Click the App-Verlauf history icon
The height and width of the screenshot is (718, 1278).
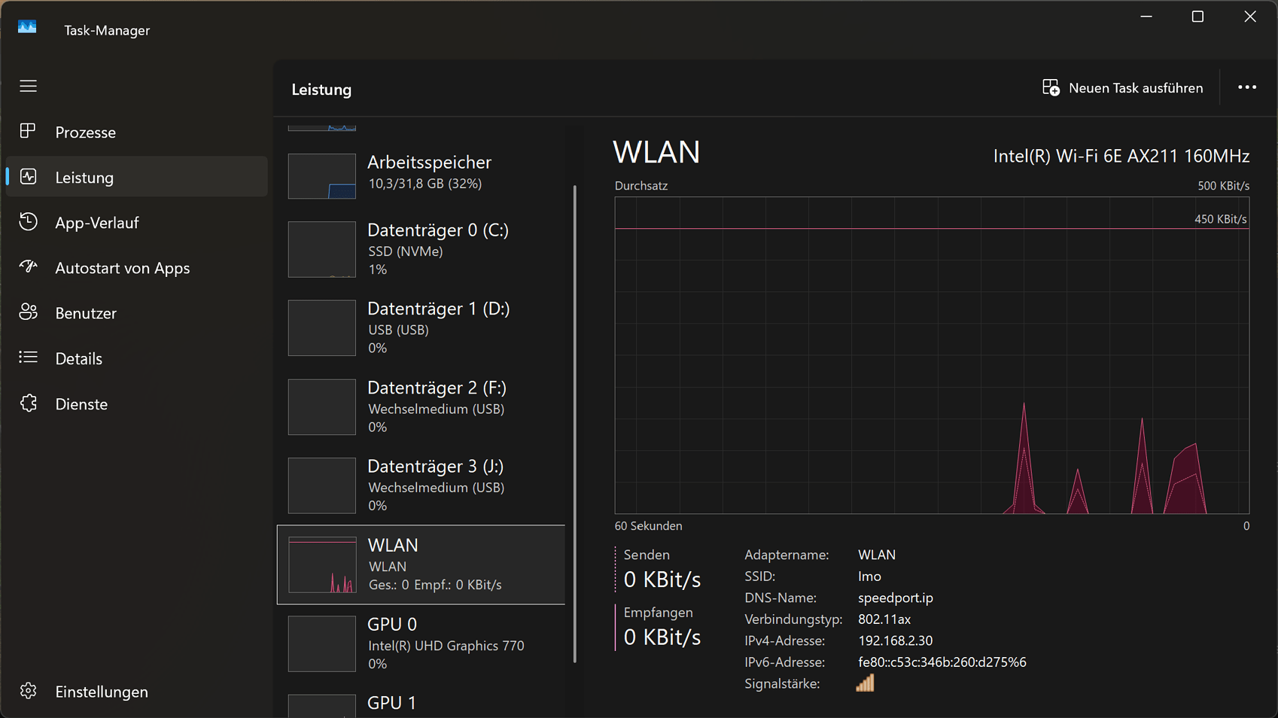(x=28, y=222)
